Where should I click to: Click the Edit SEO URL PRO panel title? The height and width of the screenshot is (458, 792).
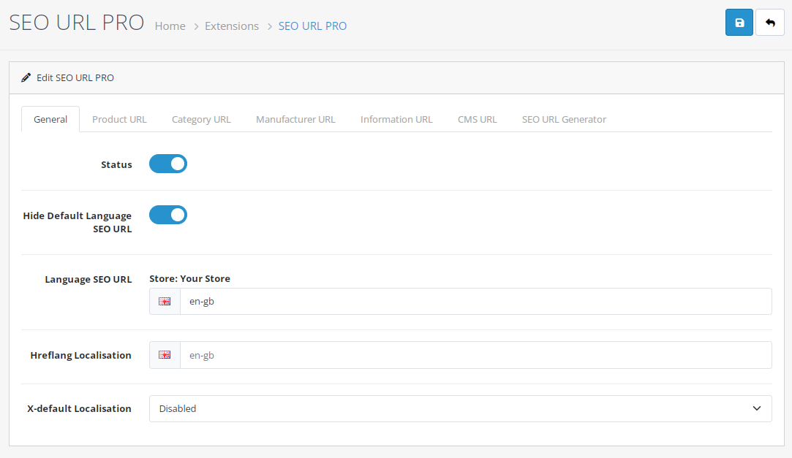(x=75, y=77)
